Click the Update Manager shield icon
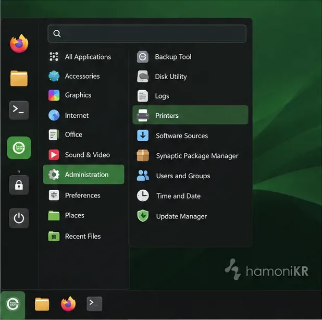322x320 pixels. point(143,216)
